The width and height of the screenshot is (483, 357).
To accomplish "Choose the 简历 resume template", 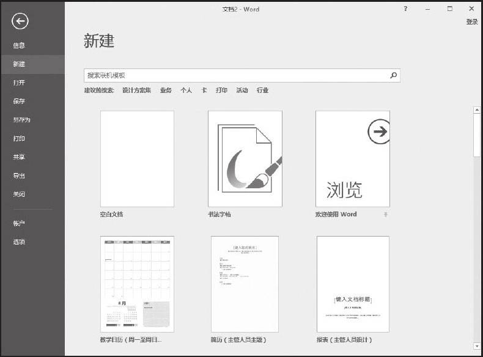I will point(245,284).
